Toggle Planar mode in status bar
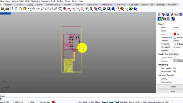This screenshot has height=103, width=183. (x=98, y=102)
